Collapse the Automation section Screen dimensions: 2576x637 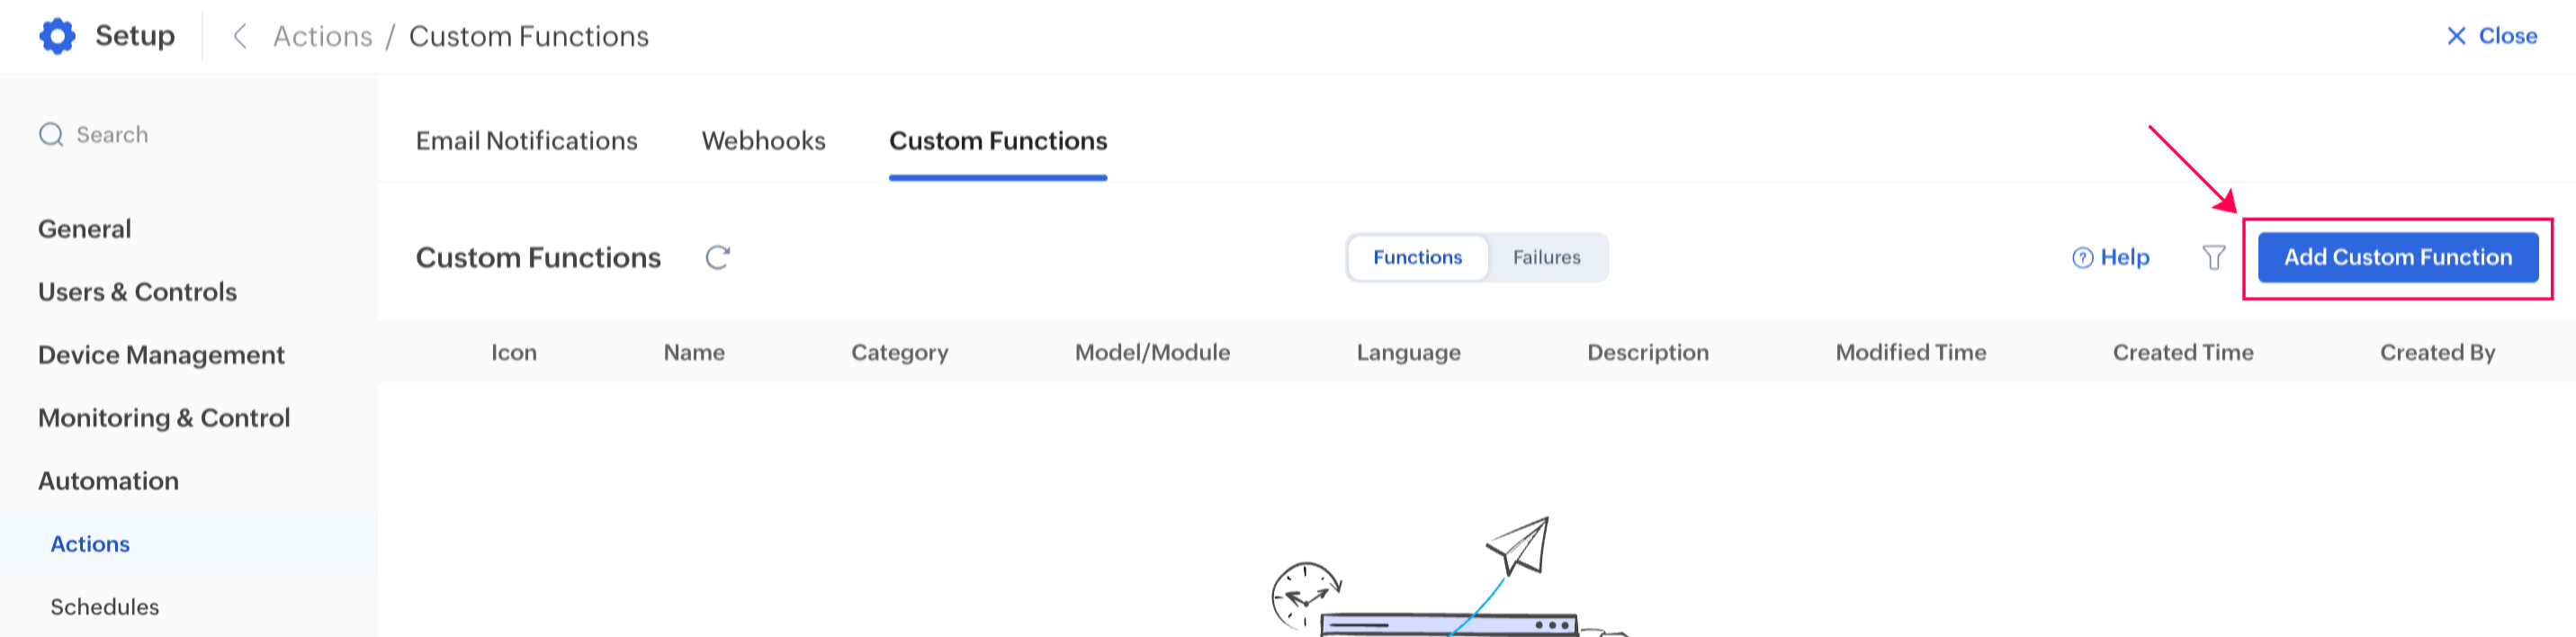tap(108, 481)
